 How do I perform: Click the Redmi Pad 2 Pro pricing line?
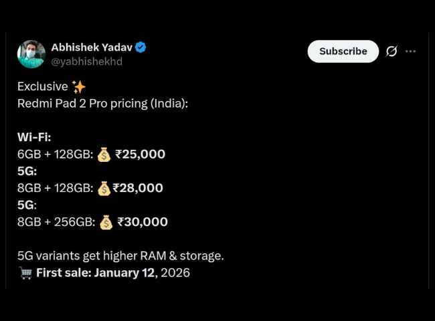click(x=102, y=104)
